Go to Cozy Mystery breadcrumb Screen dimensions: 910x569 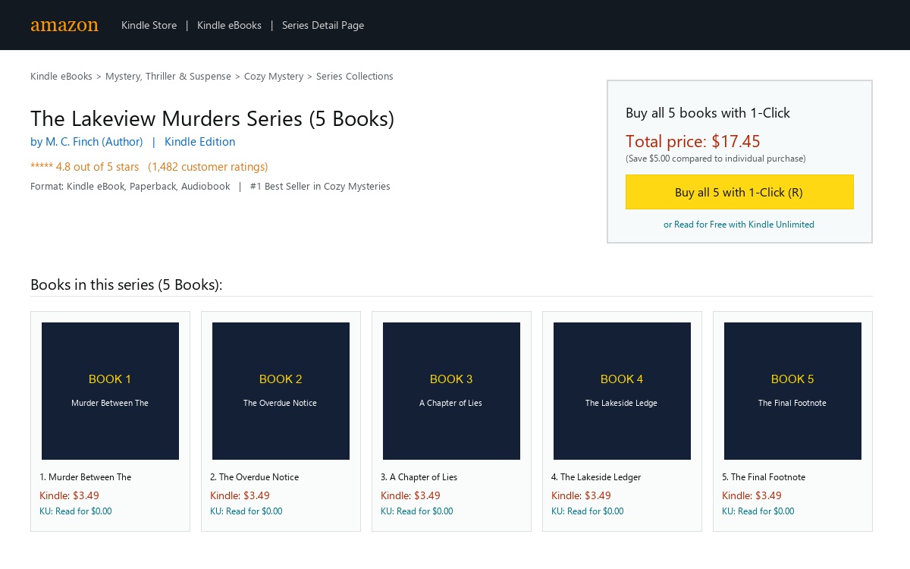tap(274, 77)
